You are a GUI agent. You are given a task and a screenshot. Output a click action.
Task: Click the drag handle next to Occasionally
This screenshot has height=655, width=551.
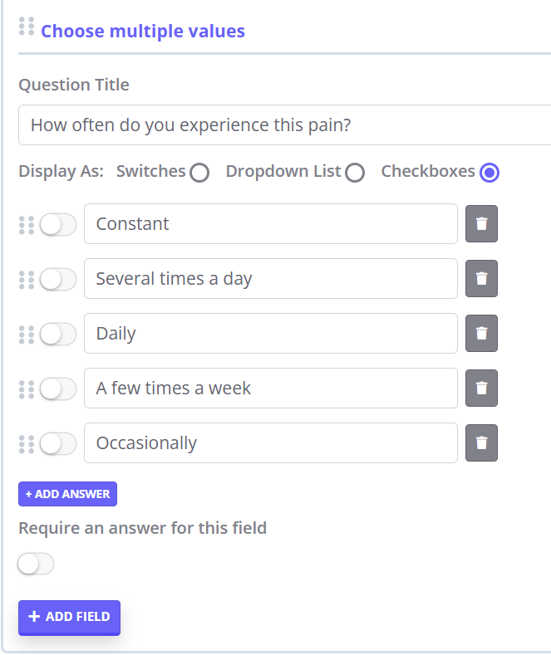(27, 444)
